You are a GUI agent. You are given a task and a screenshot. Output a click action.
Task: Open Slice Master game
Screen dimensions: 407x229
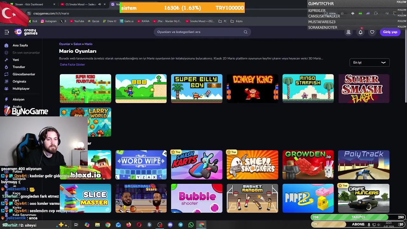[x=85, y=198]
